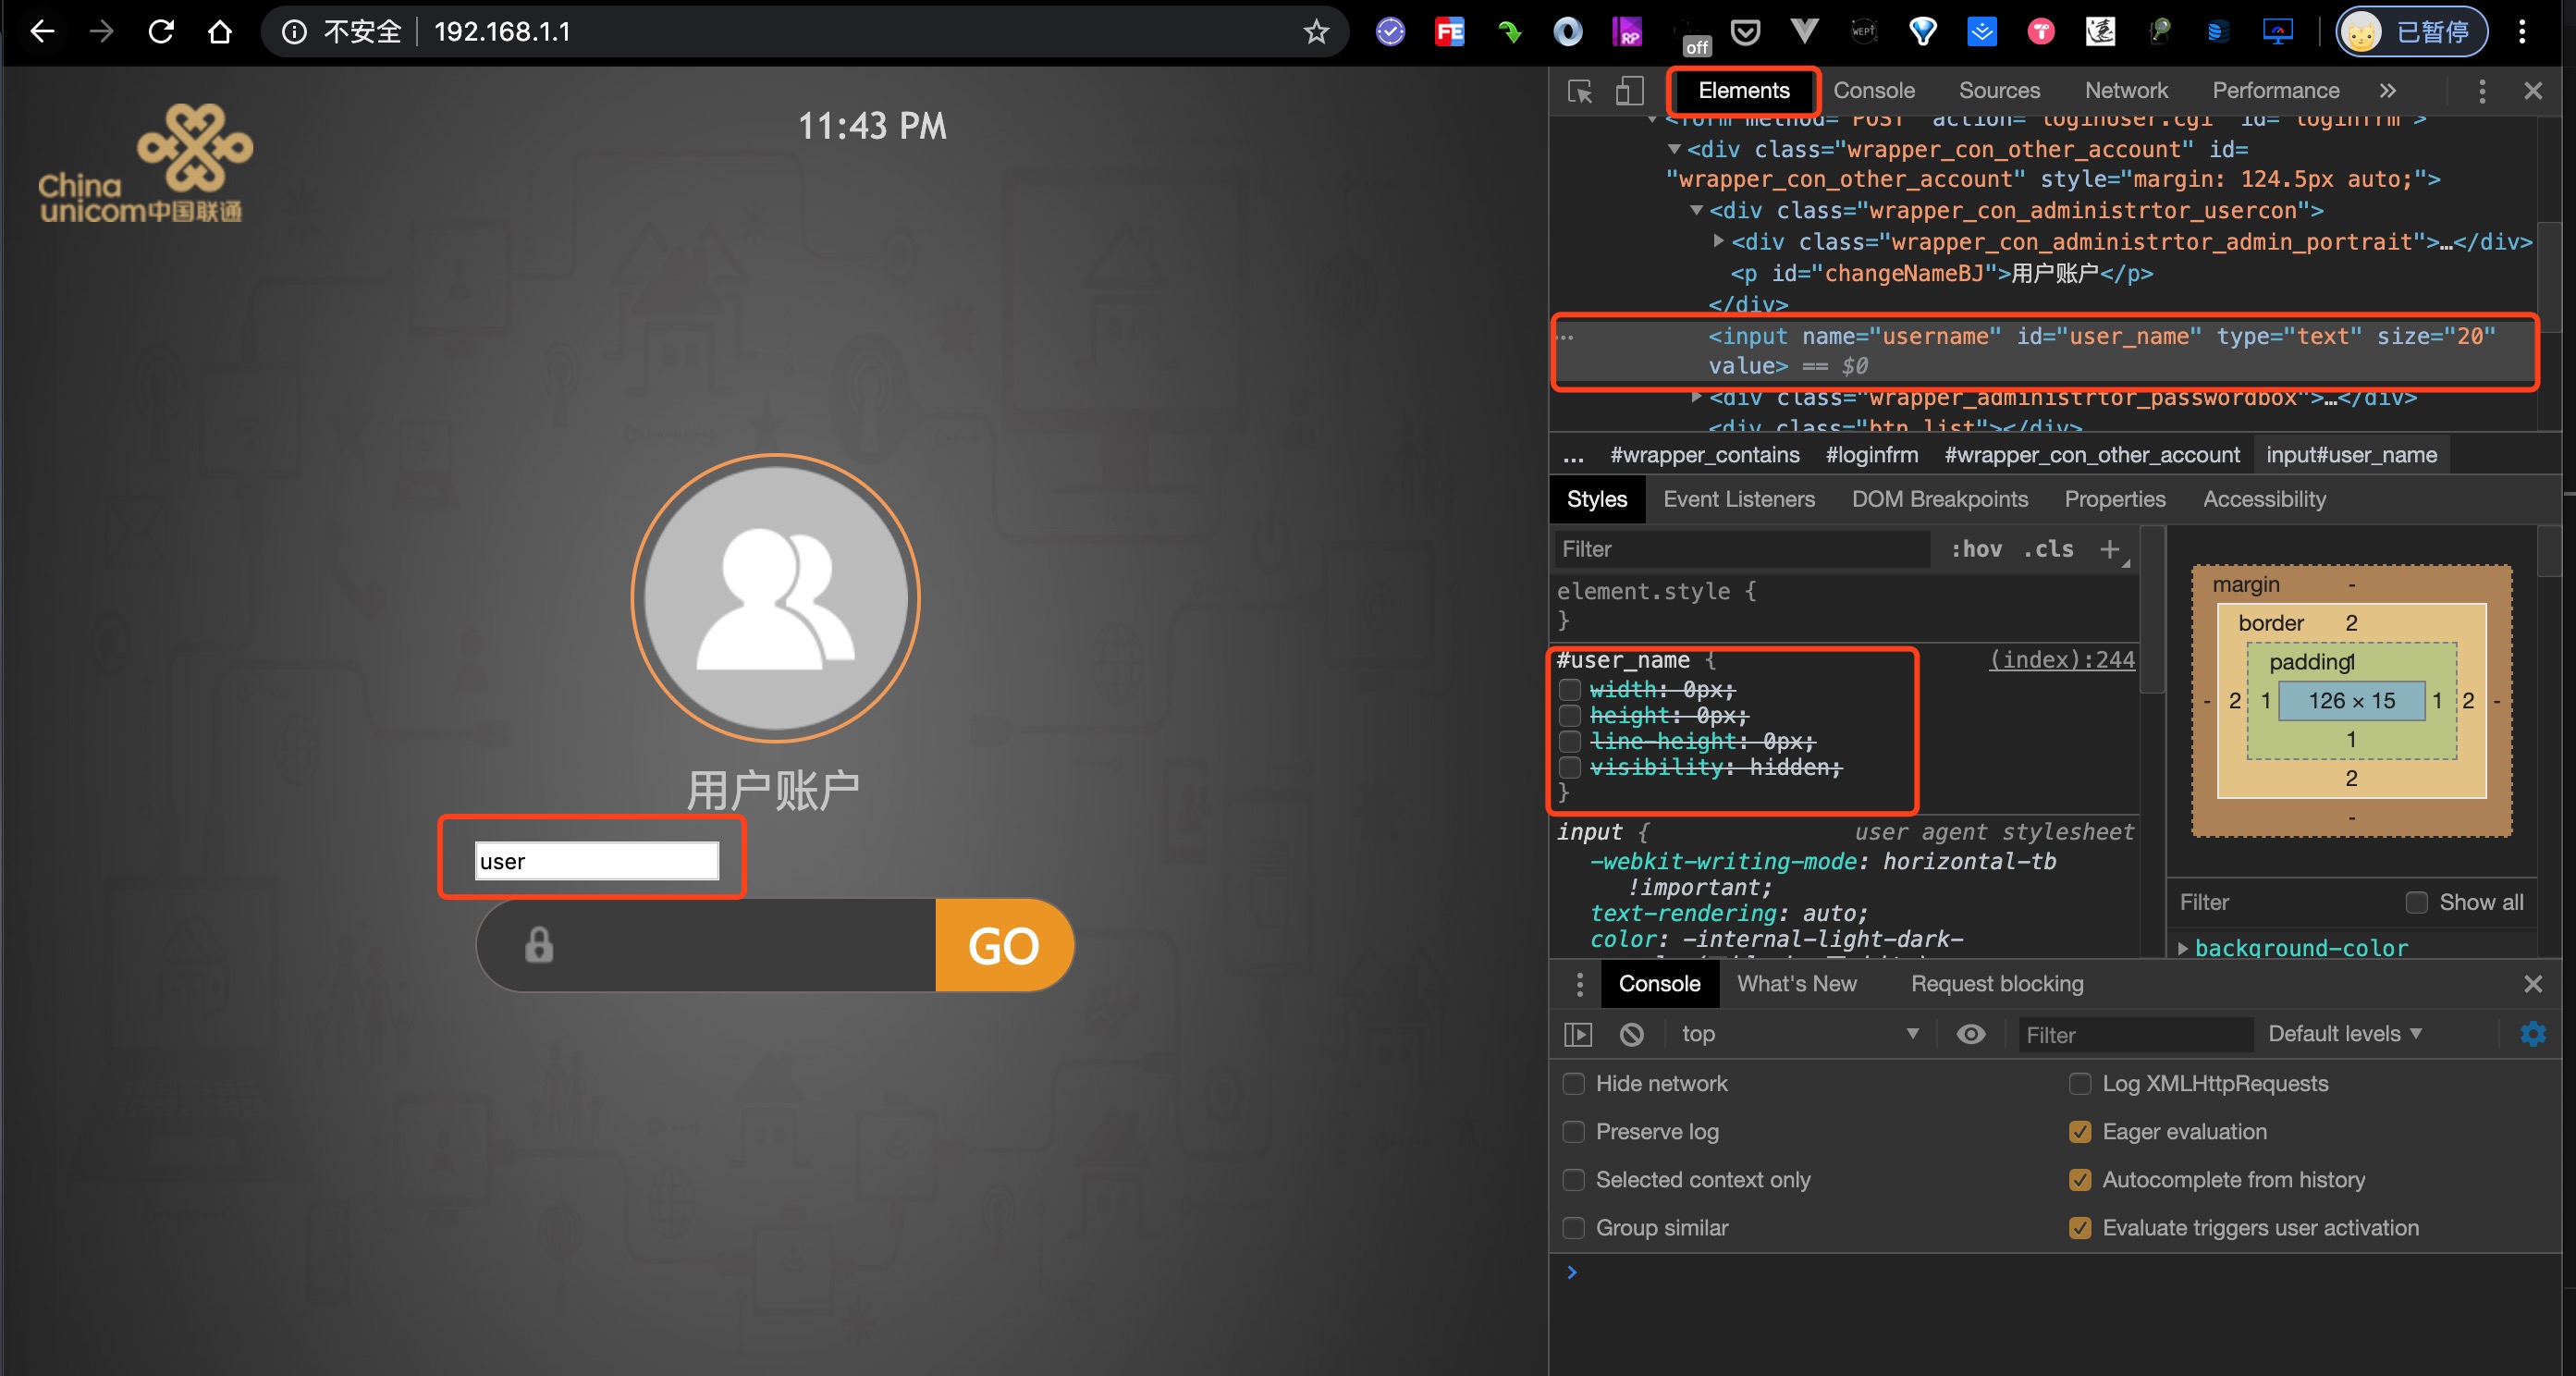Expand the wrapper_con_administrtor_admin_portrait div node
Viewport: 2576px width, 1376px height.
1718,241
